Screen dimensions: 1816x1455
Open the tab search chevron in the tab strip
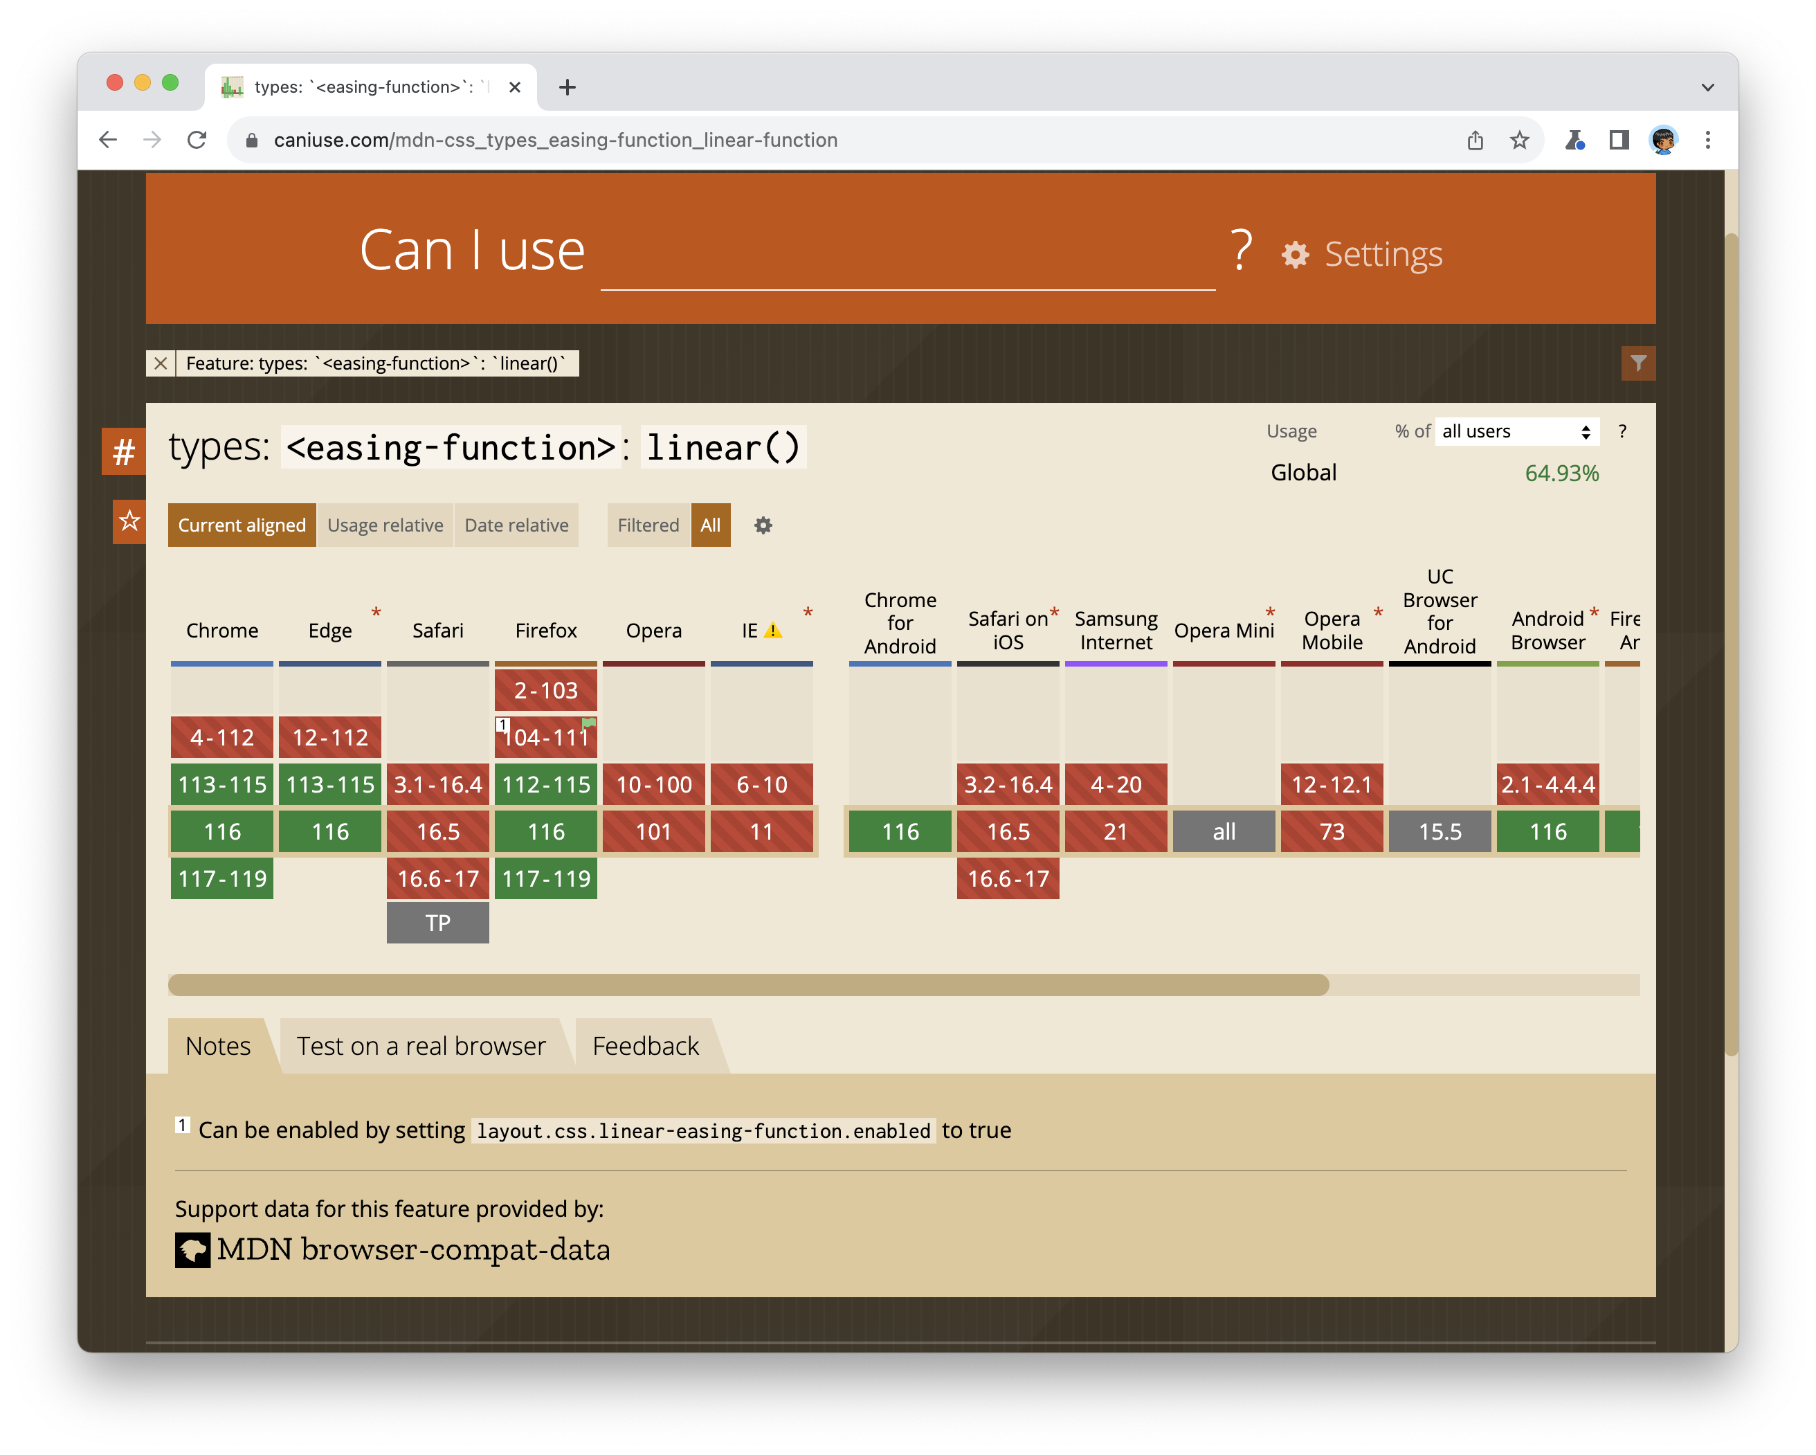tap(1707, 87)
